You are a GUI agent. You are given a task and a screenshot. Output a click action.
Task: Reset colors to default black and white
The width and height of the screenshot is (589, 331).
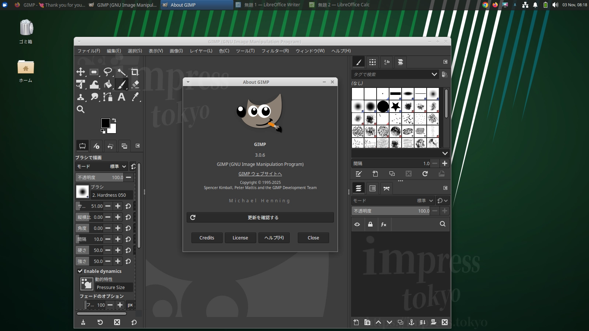[103, 131]
